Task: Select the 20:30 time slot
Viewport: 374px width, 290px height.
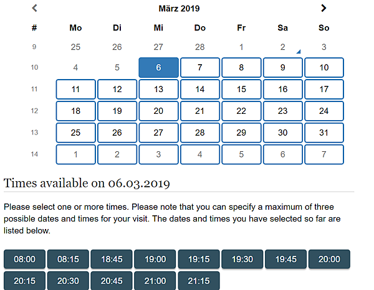Action: pyautogui.click(x=69, y=281)
